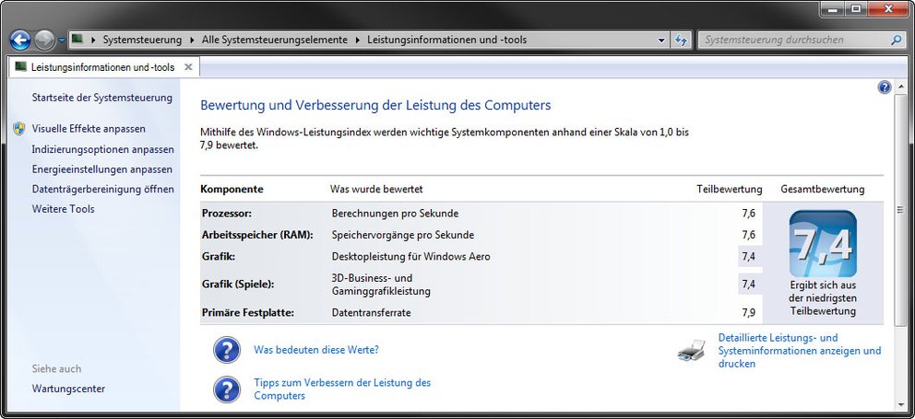
Task: Switch to Leistungsinformationen und -tools tab
Action: (x=103, y=67)
